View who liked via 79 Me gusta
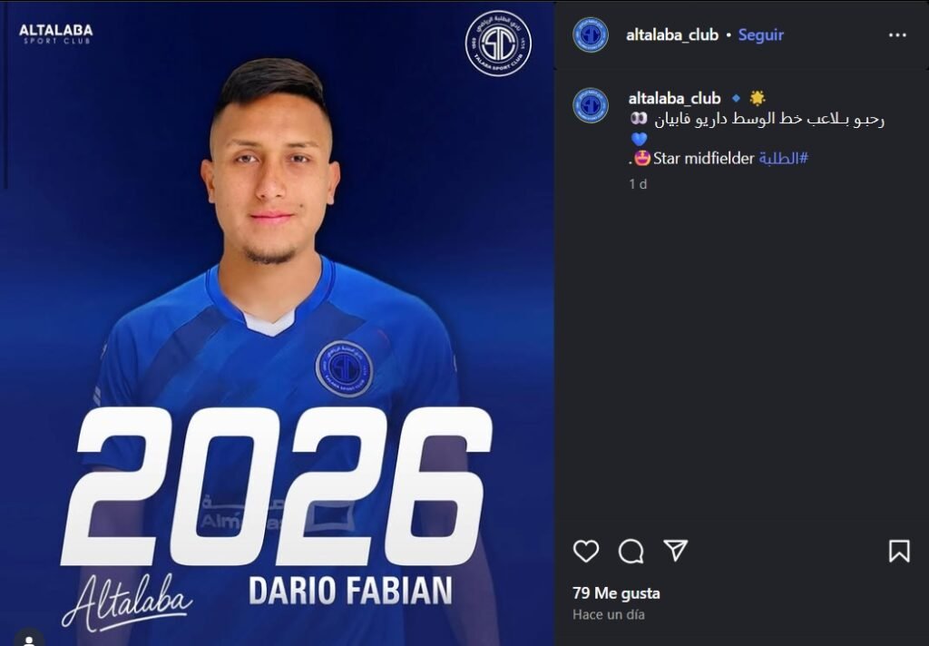The width and height of the screenshot is (929, 646). [616, 593]
